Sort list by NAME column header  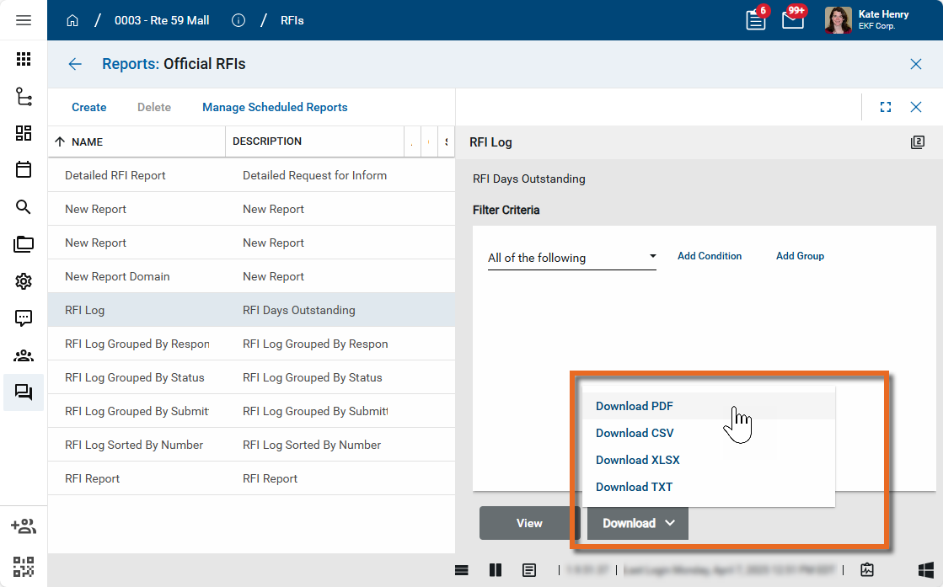87,141
